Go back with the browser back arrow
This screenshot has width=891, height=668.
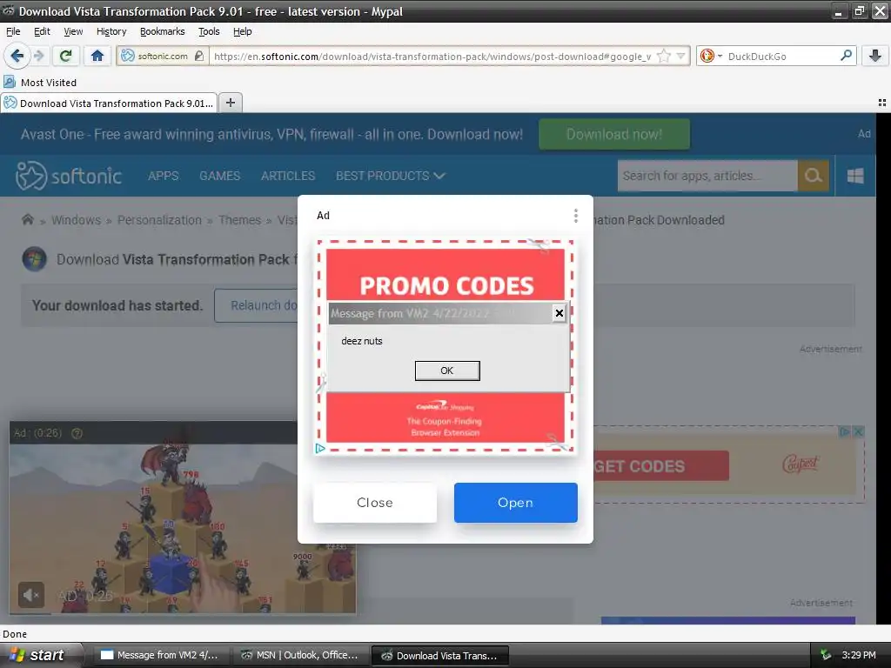pyautogui.click(x=17, y=56)
